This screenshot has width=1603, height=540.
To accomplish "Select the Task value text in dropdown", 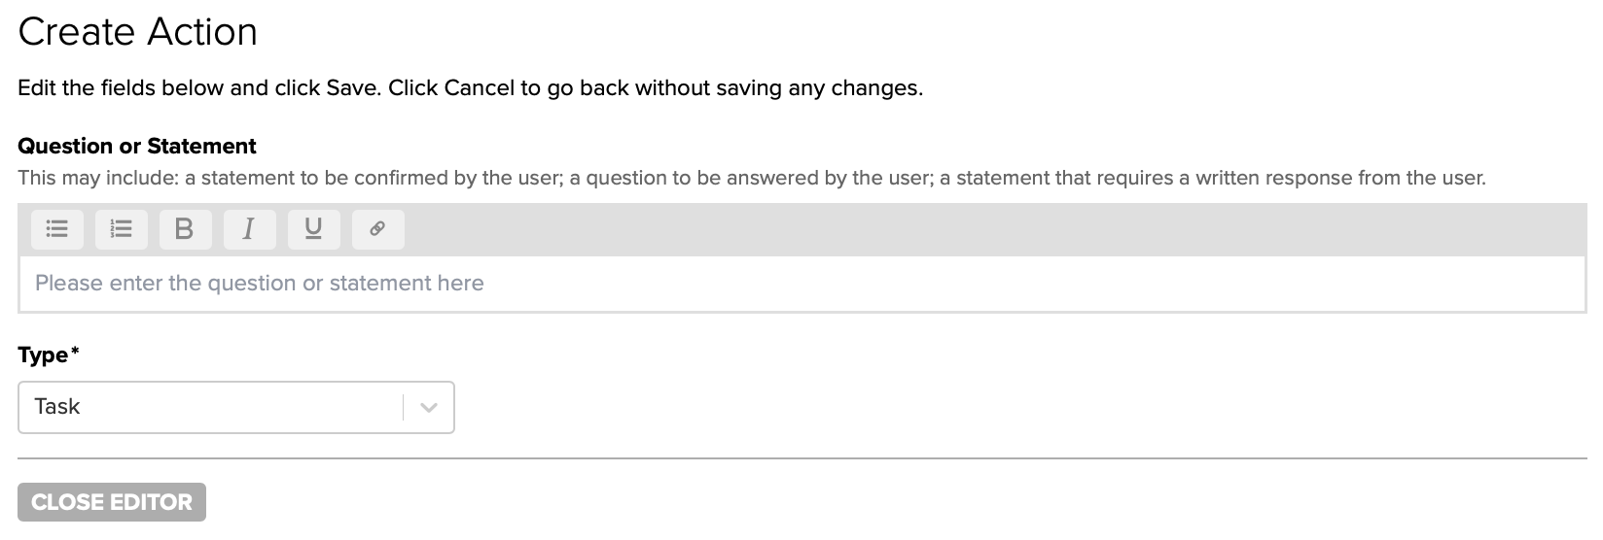I will pos(57,407).
